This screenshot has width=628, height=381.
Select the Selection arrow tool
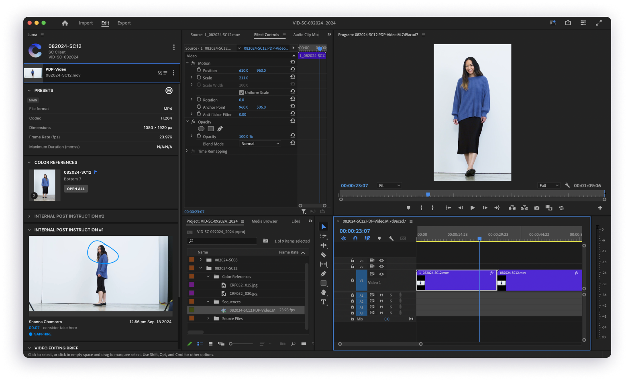pos(323,227)
